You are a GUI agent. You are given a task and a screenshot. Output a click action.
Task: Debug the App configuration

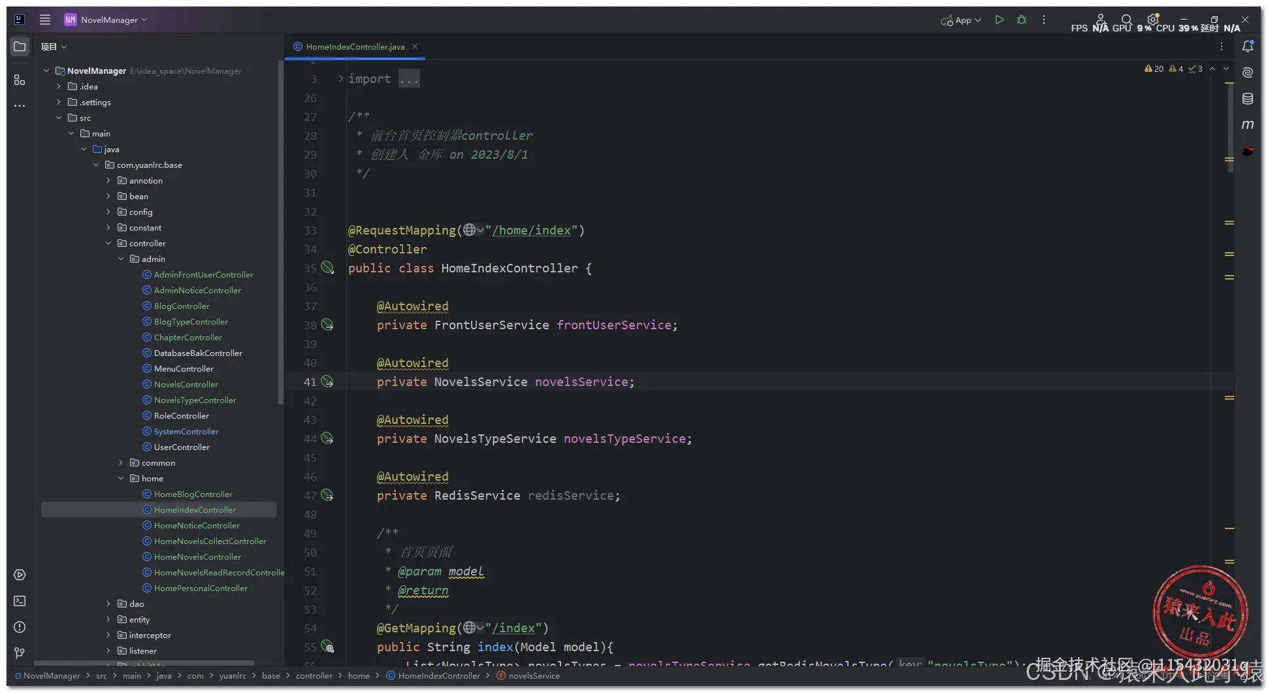(1022, 20)
